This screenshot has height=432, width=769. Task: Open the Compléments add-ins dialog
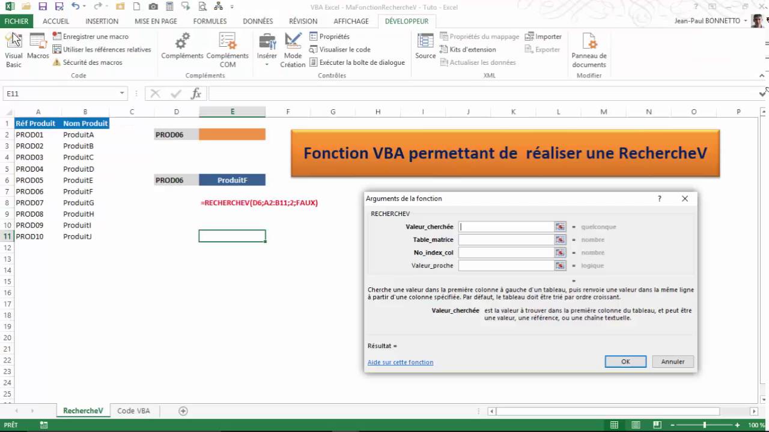pyautogui.click(x=182, y=47)
